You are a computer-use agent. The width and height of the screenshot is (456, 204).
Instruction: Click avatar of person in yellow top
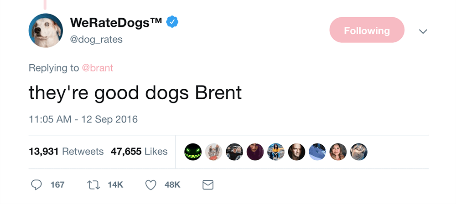point(275,152)
